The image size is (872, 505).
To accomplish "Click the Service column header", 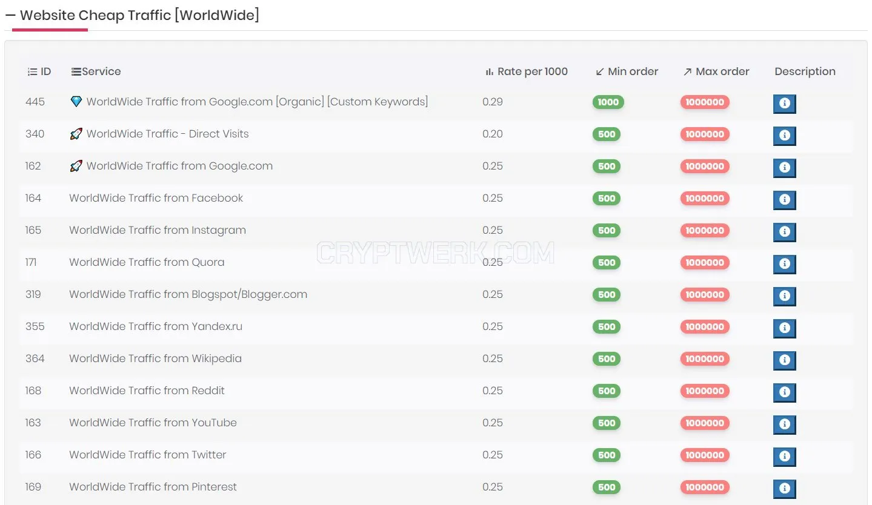I will [x=96, y=71].
